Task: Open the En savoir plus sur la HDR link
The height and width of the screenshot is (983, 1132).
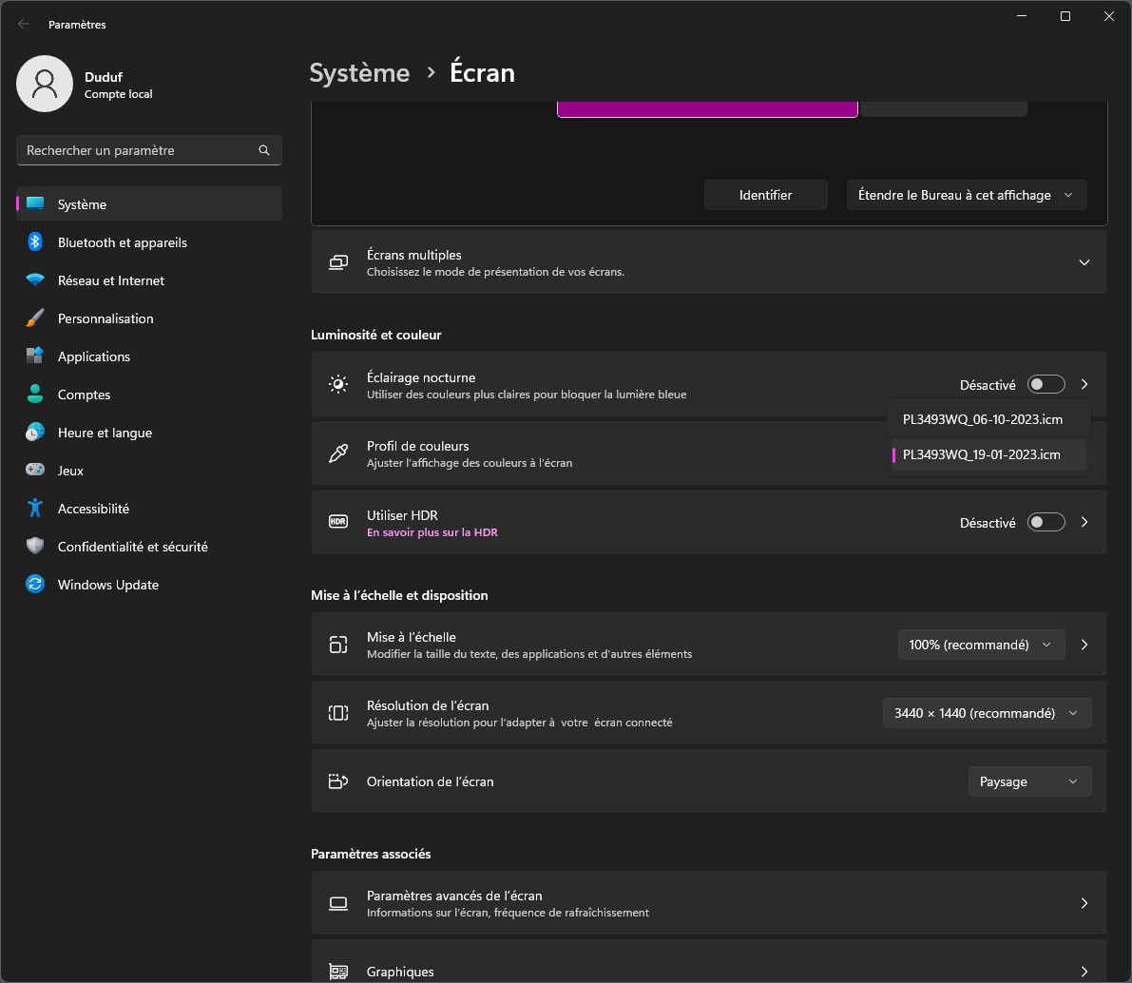Action: [x=432, y=531]
